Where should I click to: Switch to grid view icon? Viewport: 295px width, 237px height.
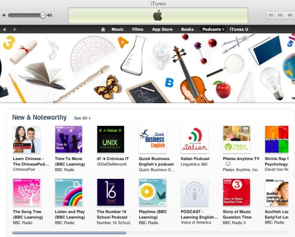[290, 15]
